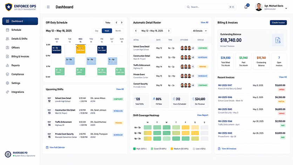View all recent invoices link

(283, 77)
